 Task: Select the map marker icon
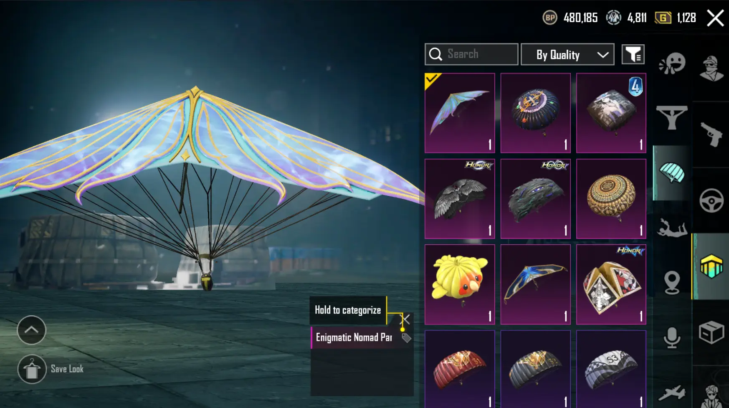(x=672, y=283)
